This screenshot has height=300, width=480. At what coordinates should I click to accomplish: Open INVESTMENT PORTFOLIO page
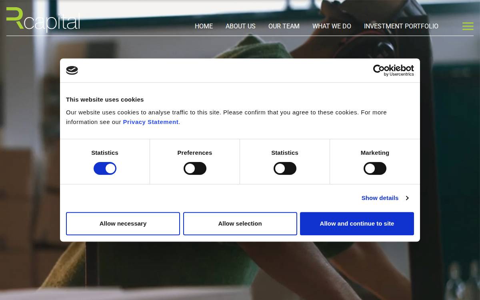[401, 26]
